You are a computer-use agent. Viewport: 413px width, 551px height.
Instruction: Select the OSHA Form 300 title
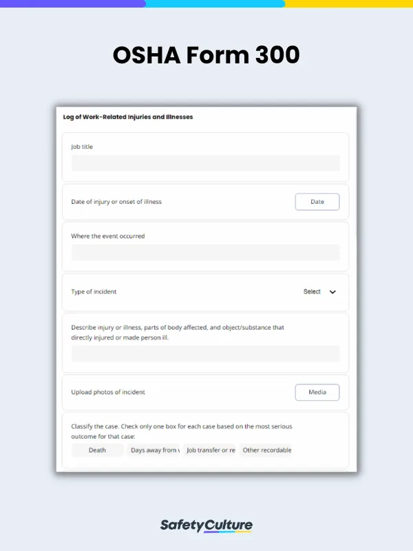tap(206, 55)
